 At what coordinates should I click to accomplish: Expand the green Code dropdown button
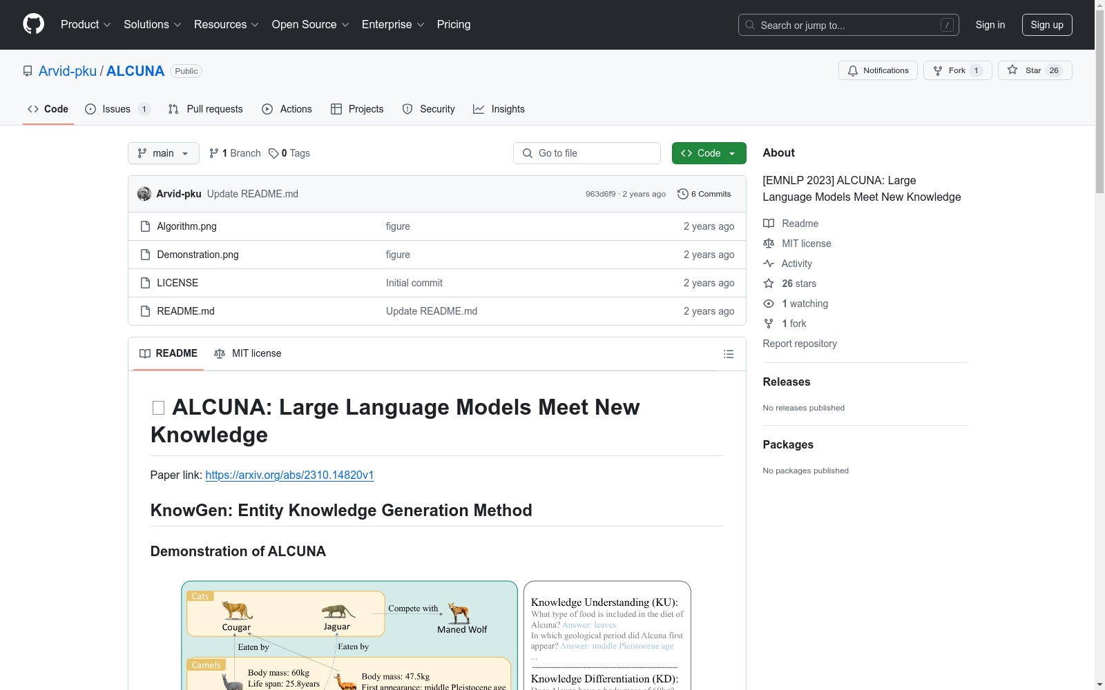[x=709, y=153]
